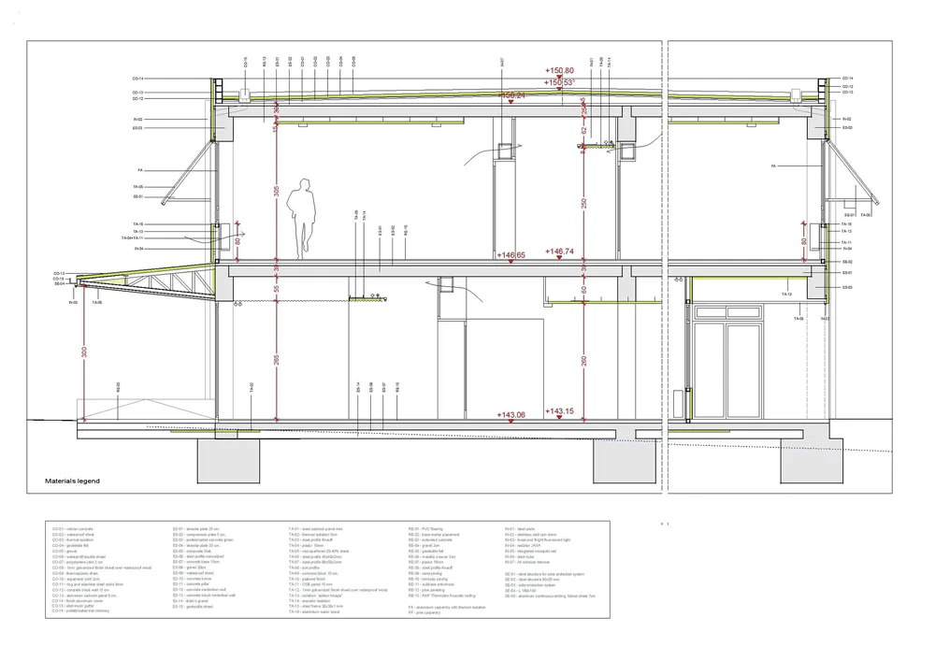The image size is (935, 661).
Task: Click the +146.74 floor level label
Action: 559,251
